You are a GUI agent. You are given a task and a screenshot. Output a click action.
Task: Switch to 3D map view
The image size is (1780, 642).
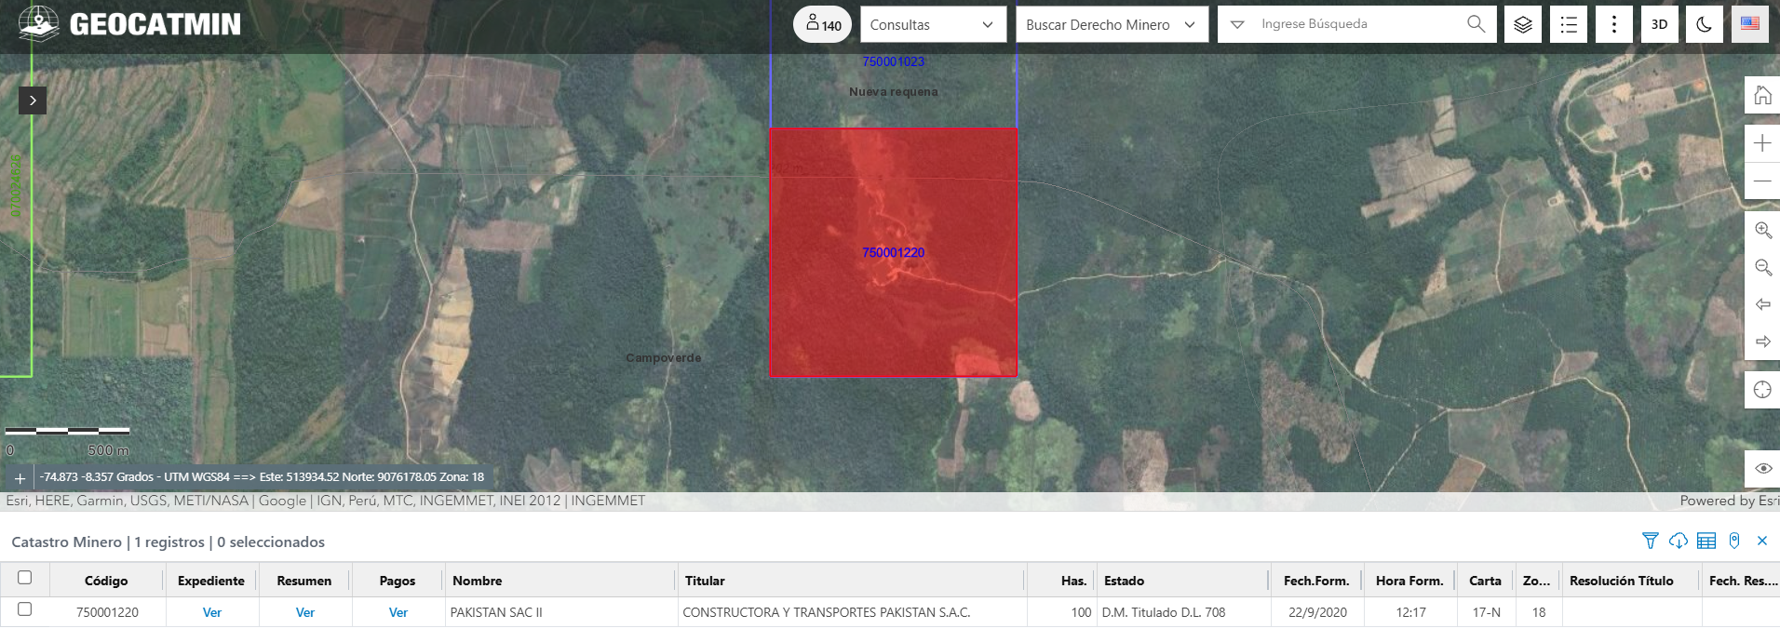tap(1659, 24)
